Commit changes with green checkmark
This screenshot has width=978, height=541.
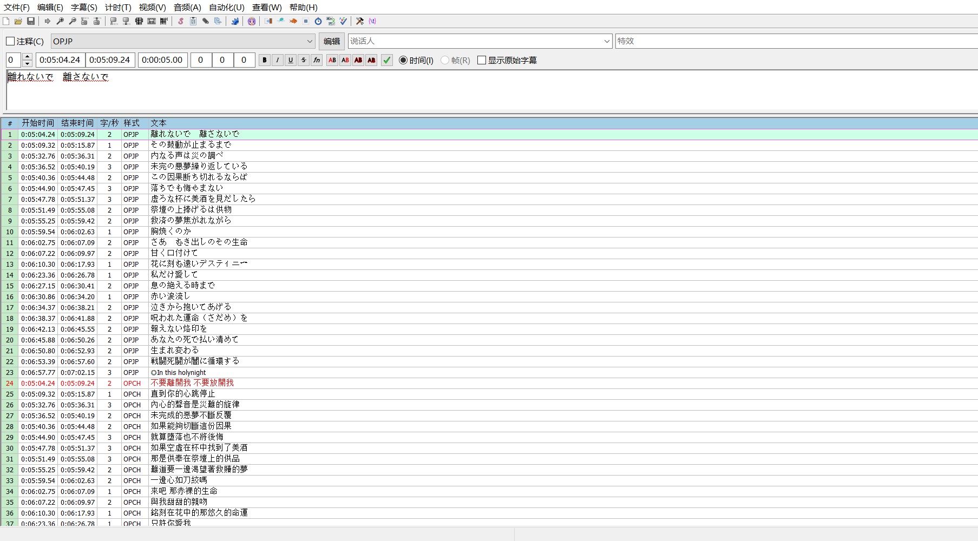387,60
